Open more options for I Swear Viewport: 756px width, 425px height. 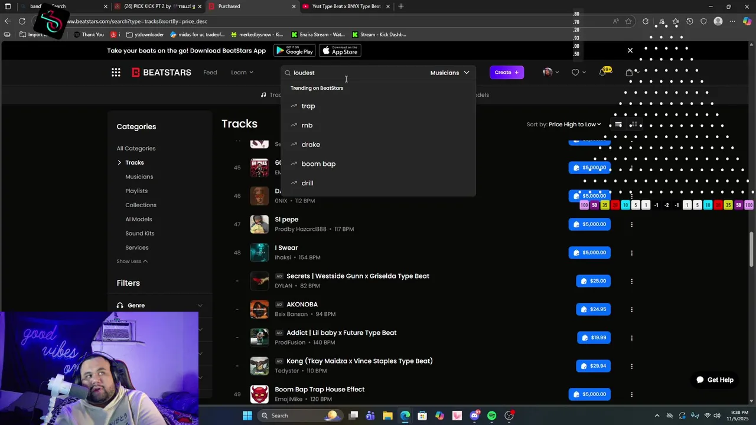pyautogui.click(x=631, y=253)
